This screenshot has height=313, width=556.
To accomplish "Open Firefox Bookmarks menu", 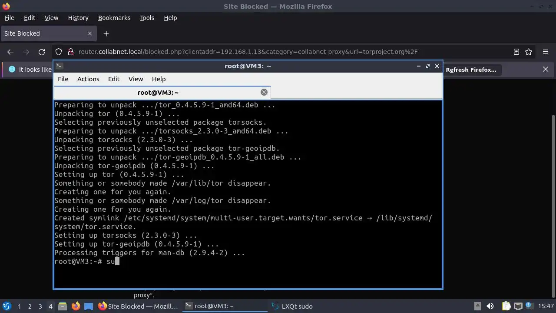I will (x=114, y=18).
